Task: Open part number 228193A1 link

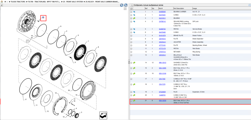Action: tap(162, 39)
